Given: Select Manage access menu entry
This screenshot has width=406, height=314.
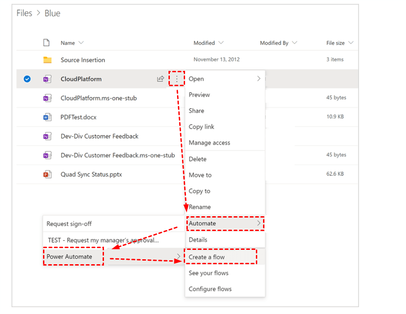Looking at the screenshot, I should pos(225,143).
